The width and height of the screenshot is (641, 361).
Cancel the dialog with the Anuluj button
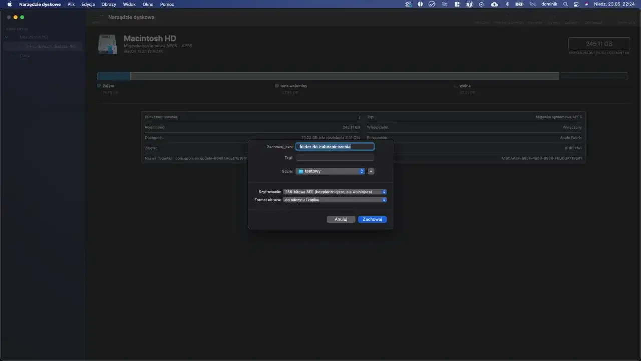(x=341, y=219)
